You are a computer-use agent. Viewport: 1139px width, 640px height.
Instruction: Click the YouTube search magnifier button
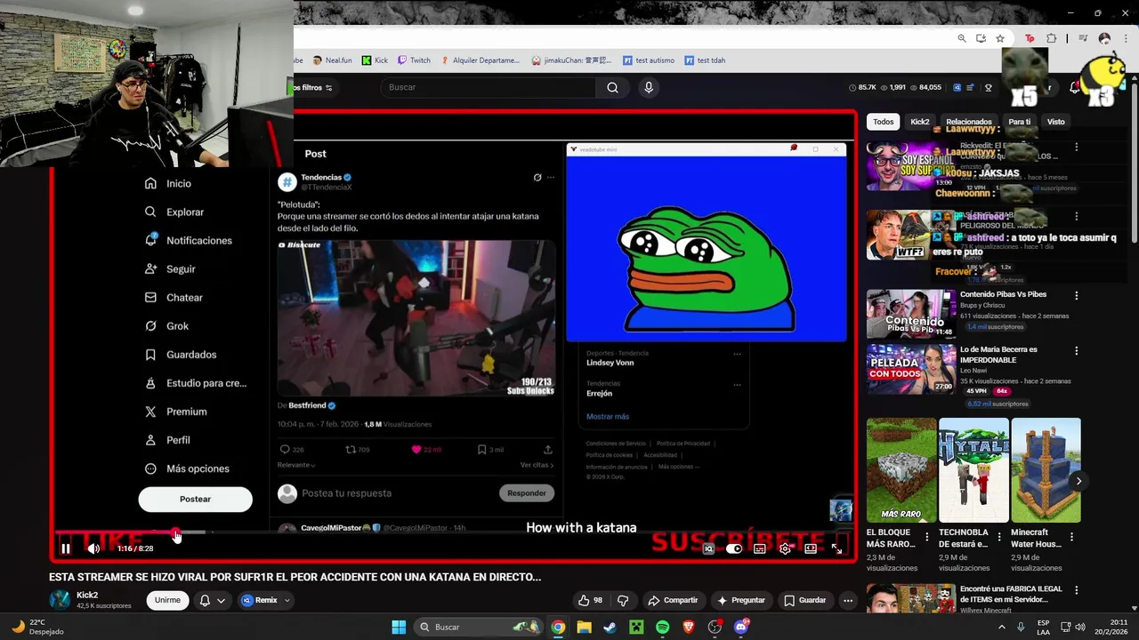coord(612,87)
